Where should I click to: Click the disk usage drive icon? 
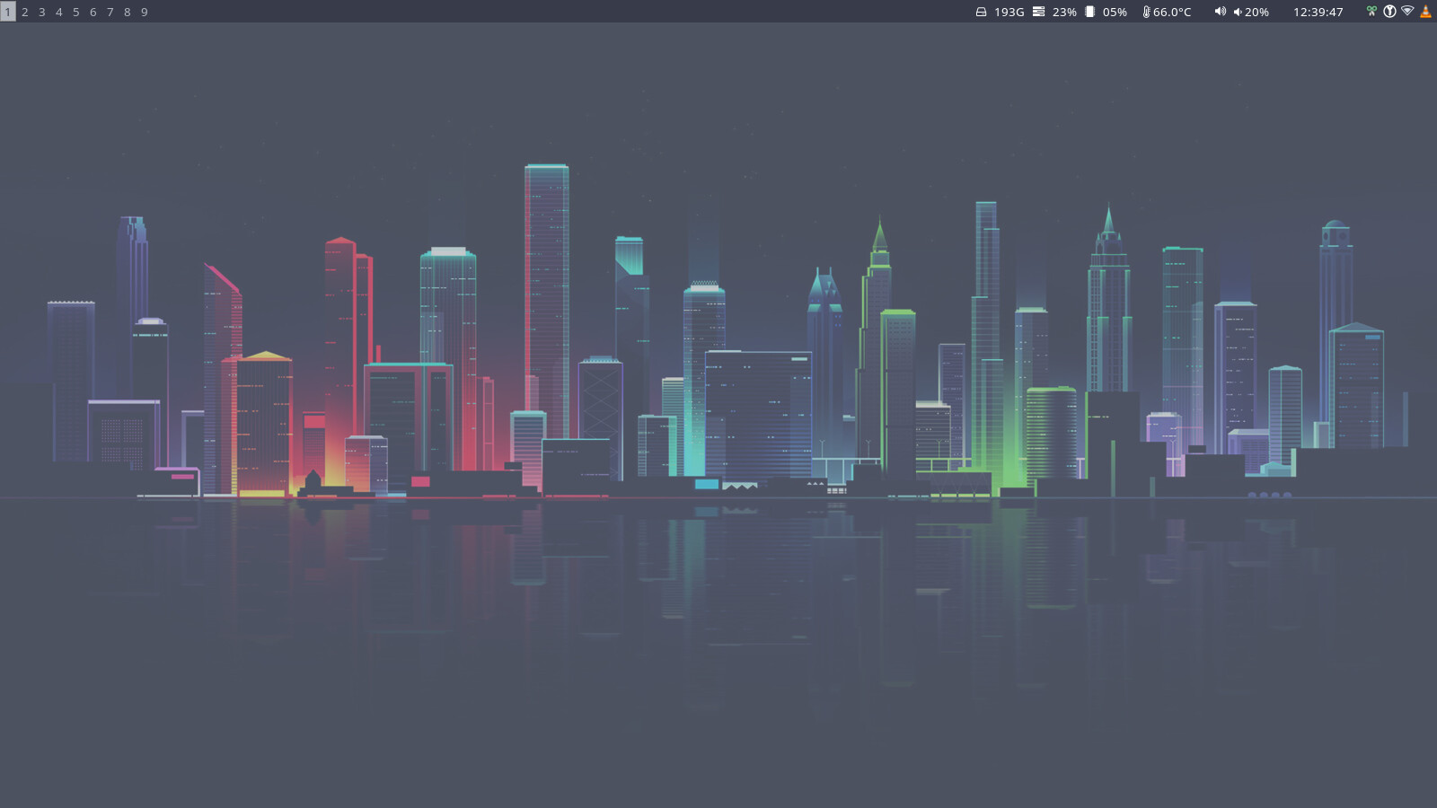pyautogui.click(x=981, y=12)
